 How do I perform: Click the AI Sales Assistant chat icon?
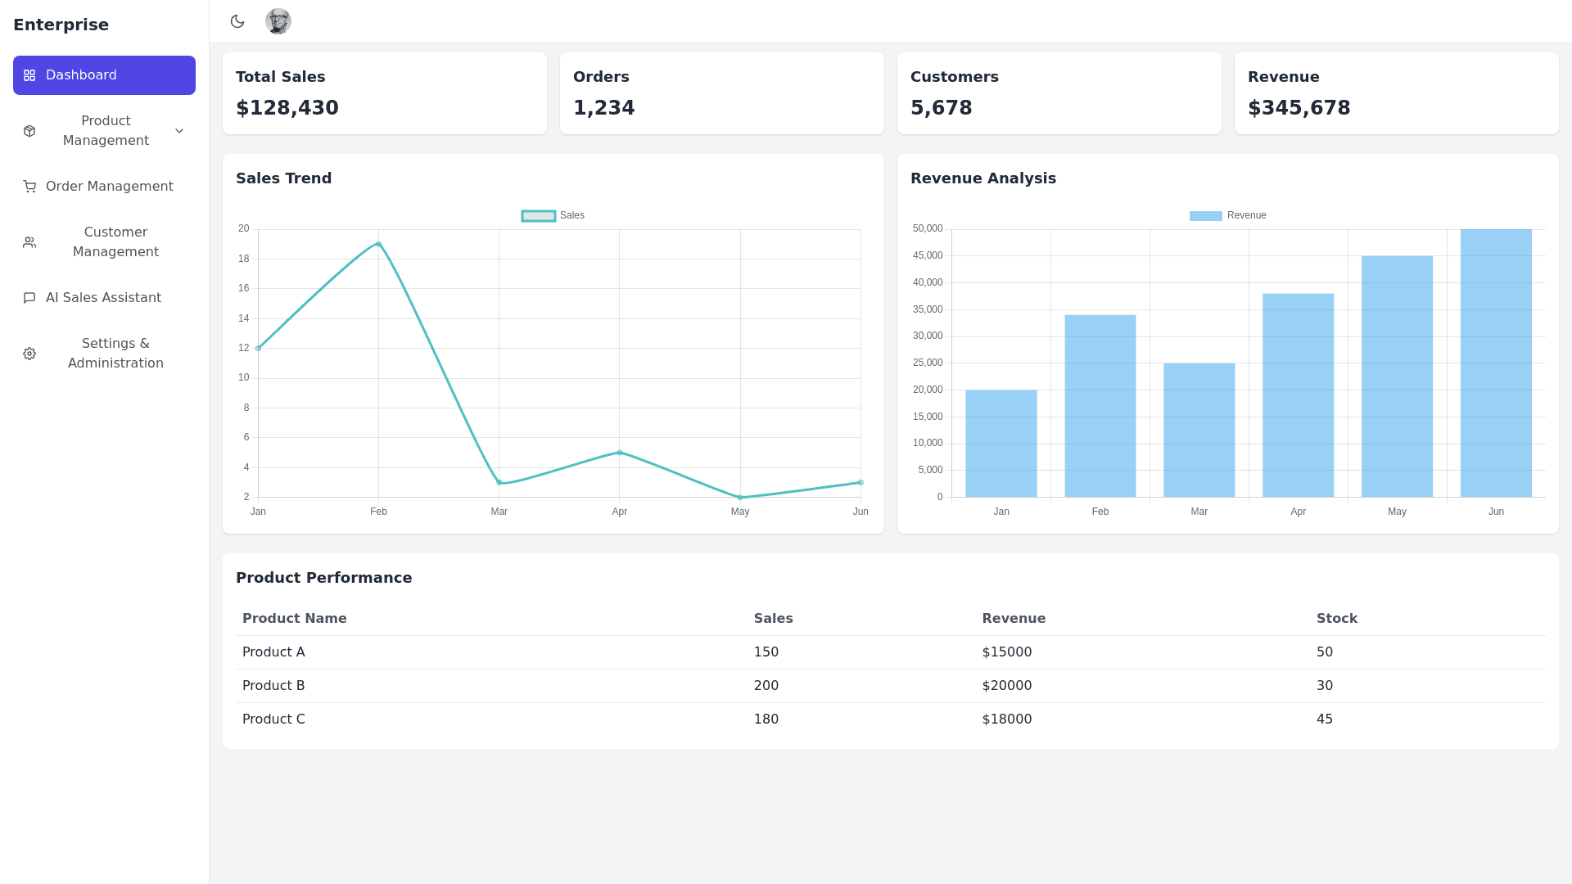tap(29, 298)
